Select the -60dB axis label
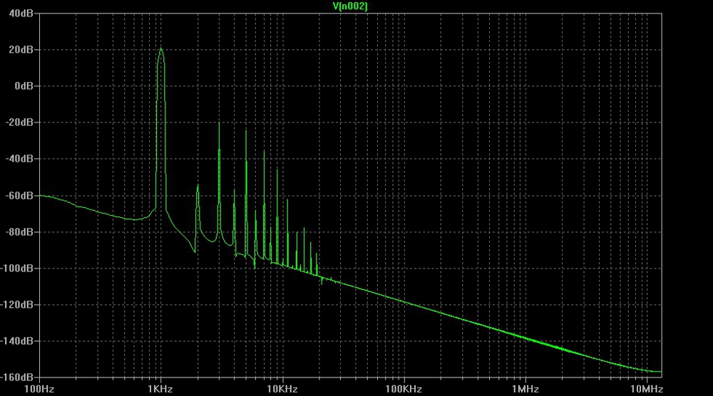The image size is (713, 396). pos(21,195)
